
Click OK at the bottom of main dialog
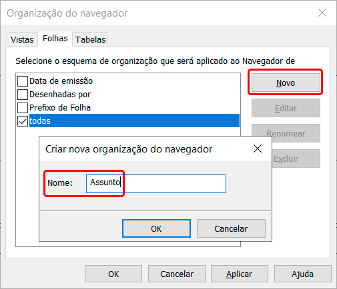[113, 274]
